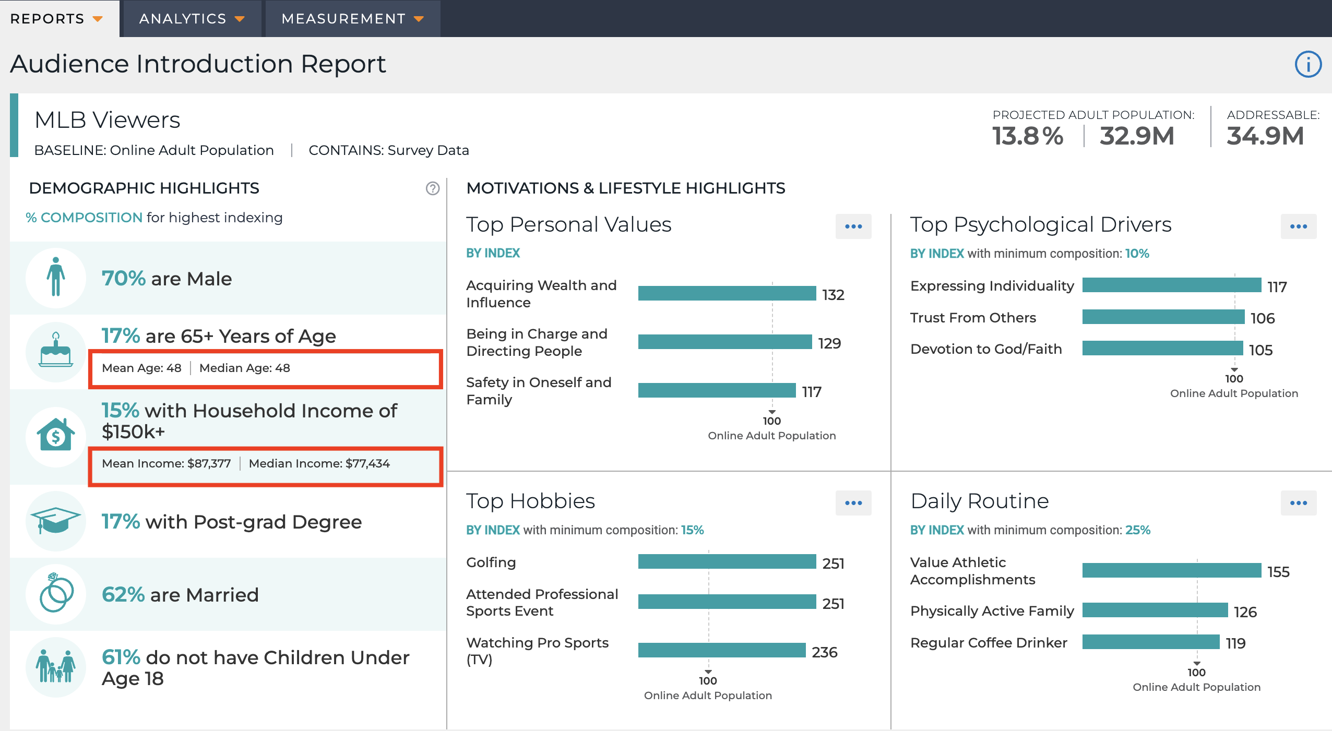This screenshot has width=1332, height=731.
Task: Open the Measurement menu
Action: [352, 19]
